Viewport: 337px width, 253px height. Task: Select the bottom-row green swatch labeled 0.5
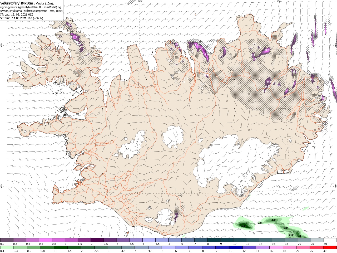pyautogui.click(x=34, y=247)
